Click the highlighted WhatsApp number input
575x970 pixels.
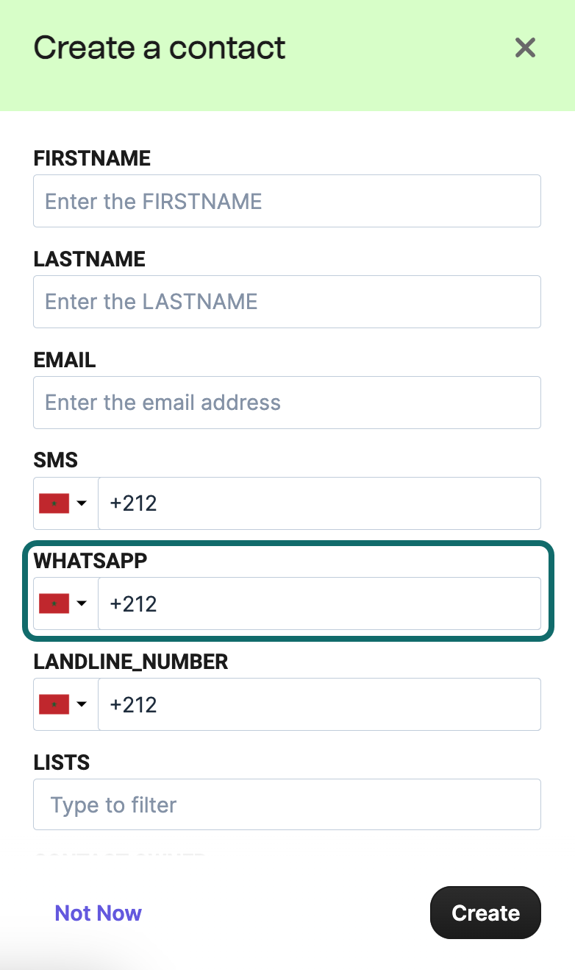click(x=320, y=603)
